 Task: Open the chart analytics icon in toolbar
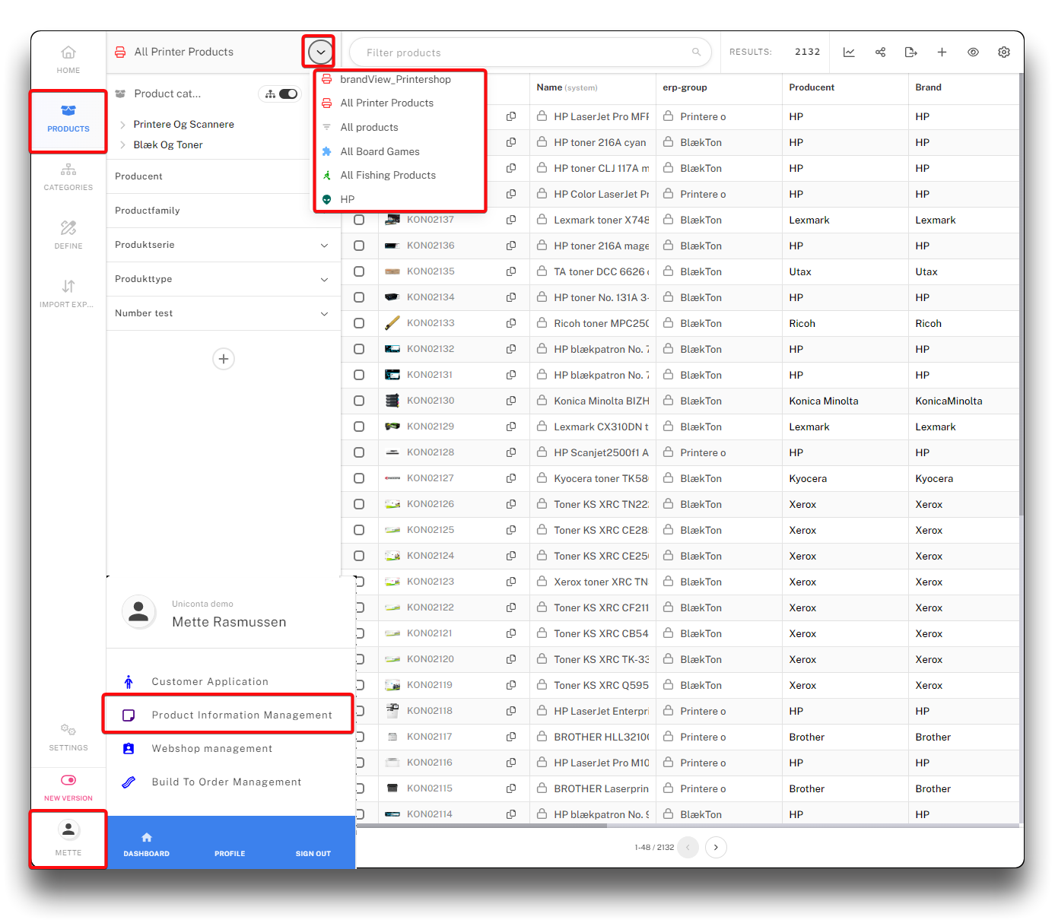(x=849, y=52)
